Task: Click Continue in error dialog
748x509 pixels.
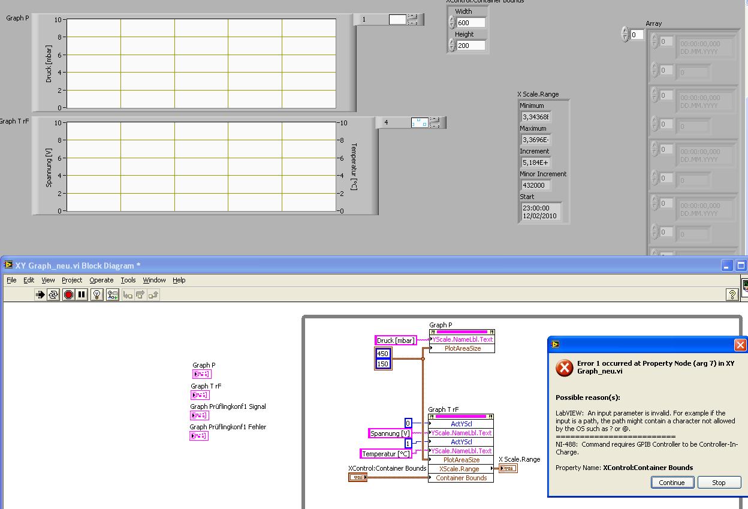Action: pos(672,483)
